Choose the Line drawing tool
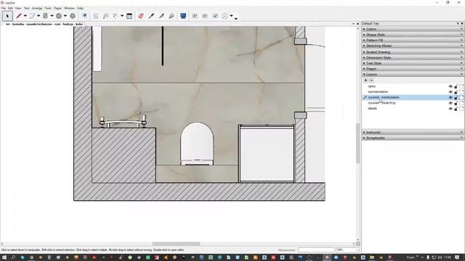The width and height of the screenshot is (465, 261). [x=19, y=16]
